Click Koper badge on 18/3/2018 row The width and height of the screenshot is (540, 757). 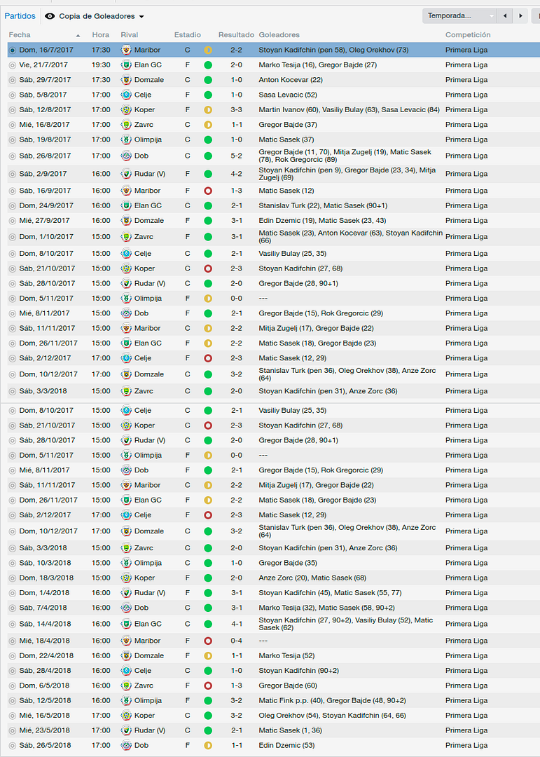(x=126, y=578)
